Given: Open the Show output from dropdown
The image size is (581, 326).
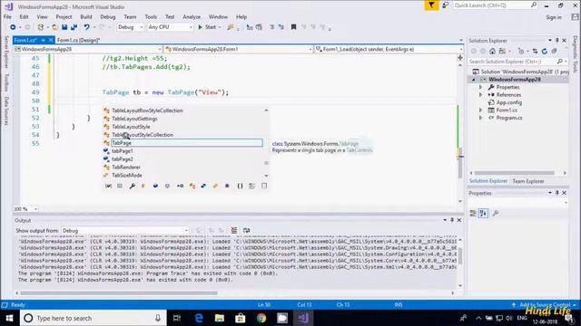Looking at the screenshot, I should coord(125,230).
